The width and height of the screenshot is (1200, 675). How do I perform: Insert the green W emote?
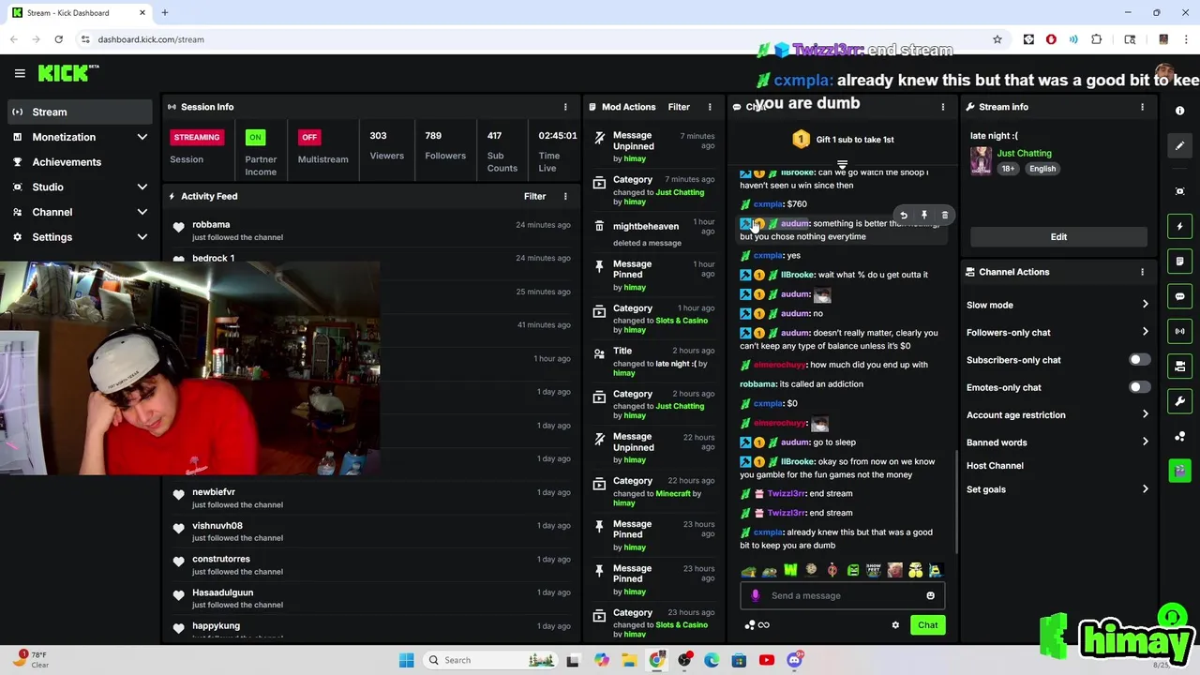click(790, 570)
